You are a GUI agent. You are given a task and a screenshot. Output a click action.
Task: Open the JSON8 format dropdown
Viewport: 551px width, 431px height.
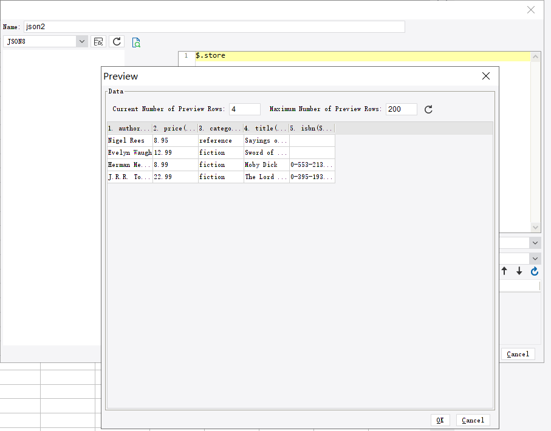click(x=81, y=41)
